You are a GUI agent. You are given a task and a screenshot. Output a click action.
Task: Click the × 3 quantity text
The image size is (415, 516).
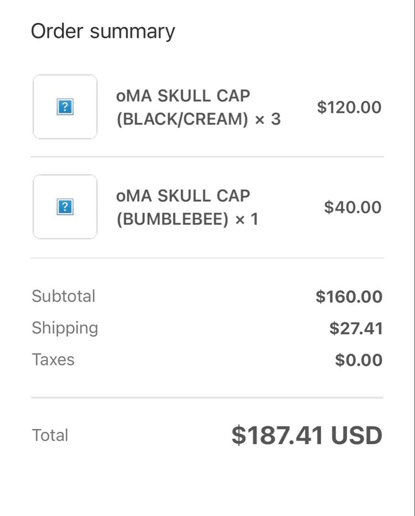click(x=268, y=119)
